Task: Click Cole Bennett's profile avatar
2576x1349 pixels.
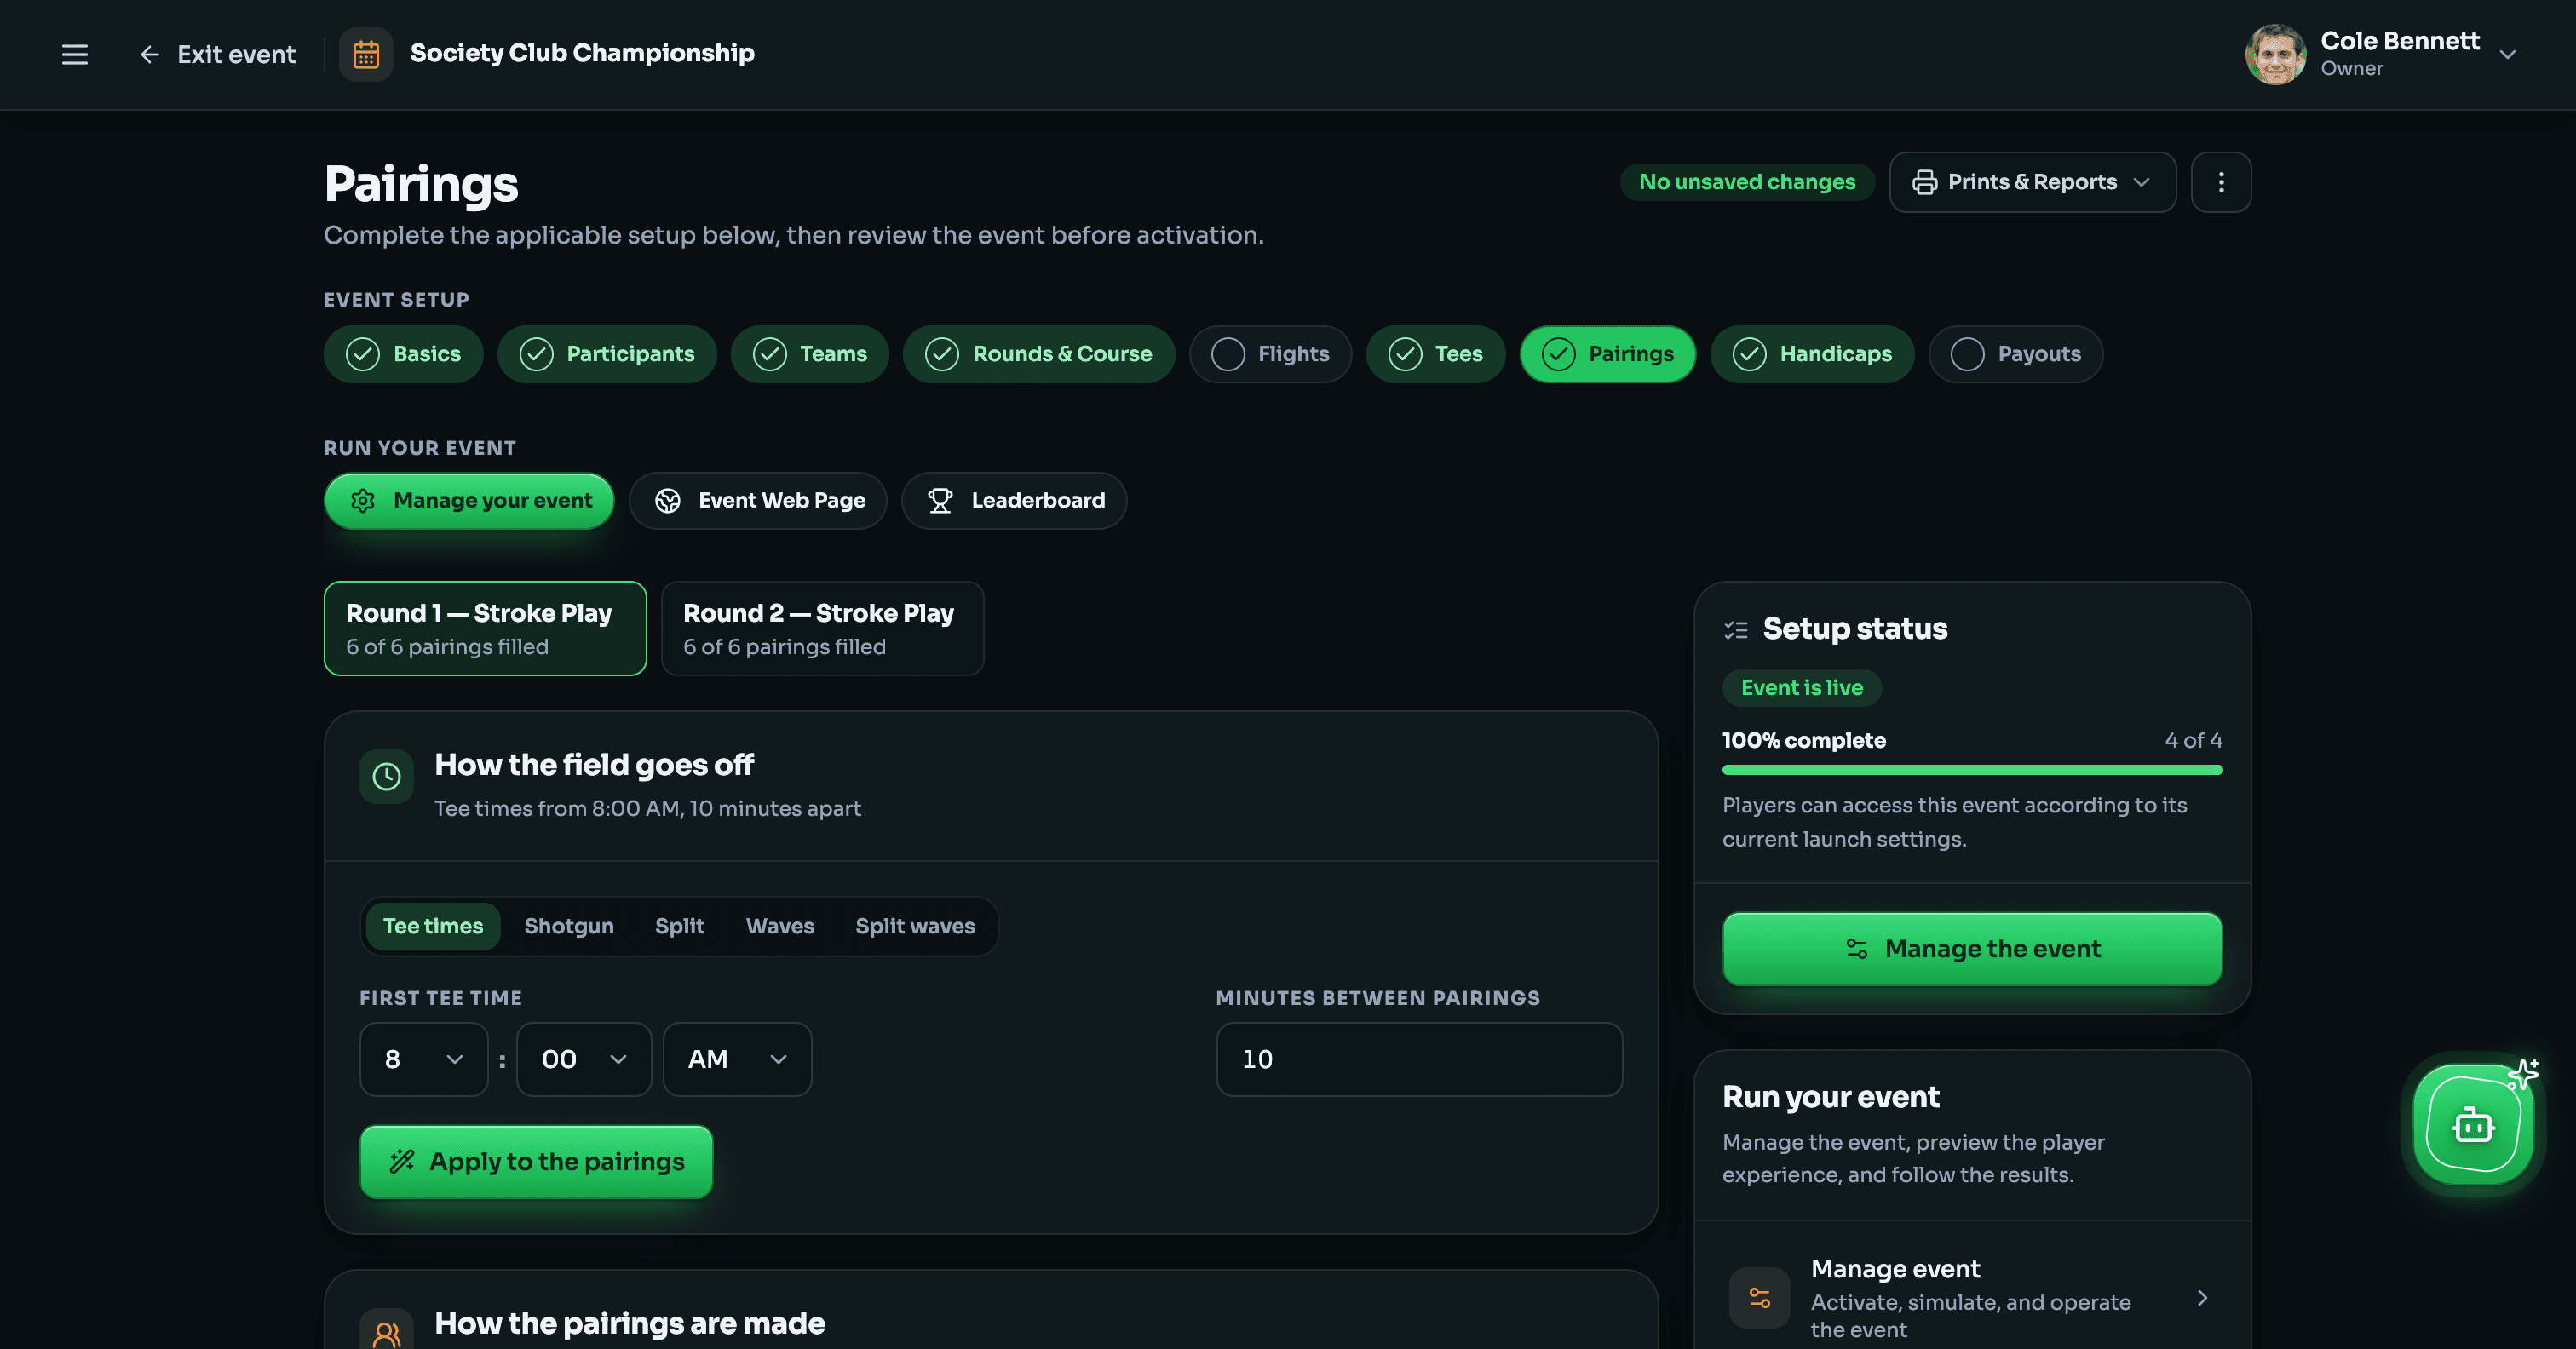Action: 2275,54
